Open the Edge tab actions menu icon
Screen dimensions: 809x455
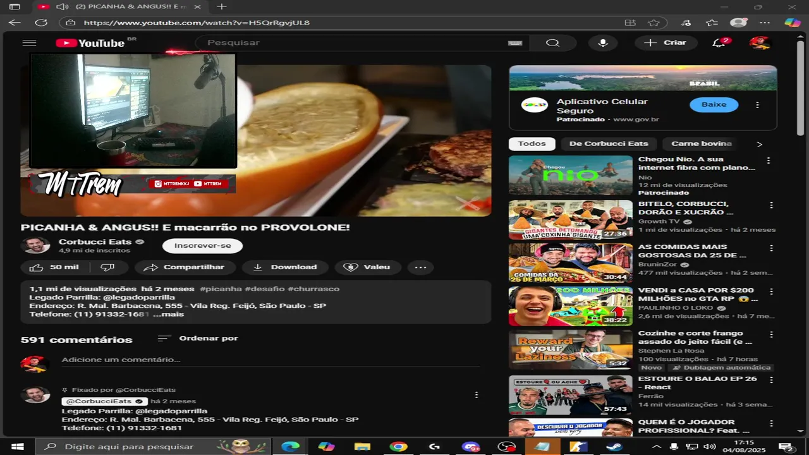(x=15, y=7)
